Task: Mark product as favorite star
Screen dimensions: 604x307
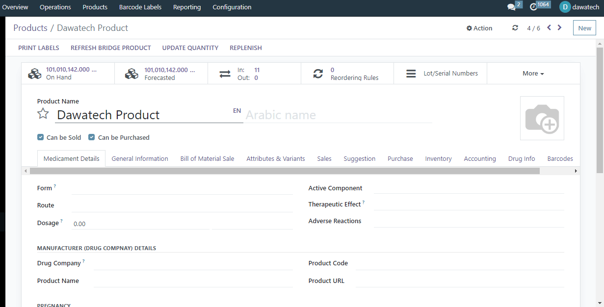Action: coord(43,114)
